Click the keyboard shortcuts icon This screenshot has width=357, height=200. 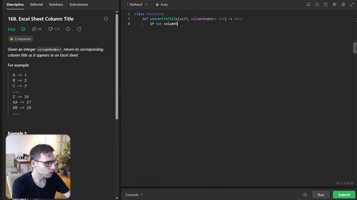[335, 4]
